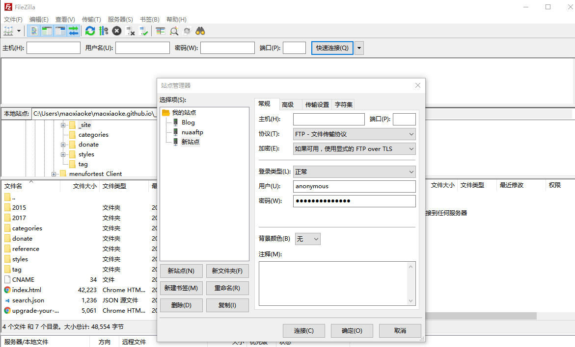This screenshot has height=347, width=575.
Task: Open filename filters via magnifier icon
Action: pyautogui.click(x=174, y=30)
